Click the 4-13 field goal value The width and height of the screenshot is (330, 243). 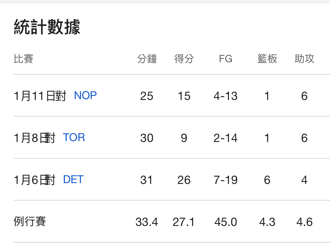click(225, 96)
